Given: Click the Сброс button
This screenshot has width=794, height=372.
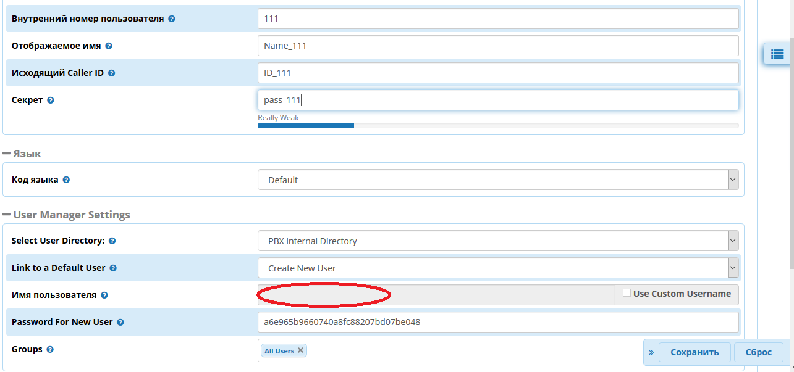Looking at the screenshot, I should pyautogui.click(x=758, y=352).
